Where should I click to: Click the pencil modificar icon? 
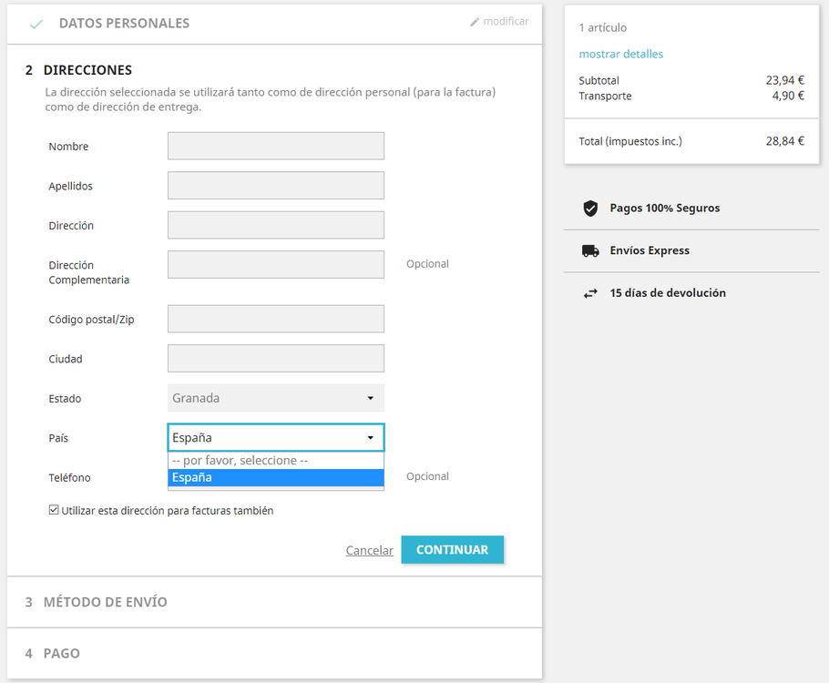[475, 22]
